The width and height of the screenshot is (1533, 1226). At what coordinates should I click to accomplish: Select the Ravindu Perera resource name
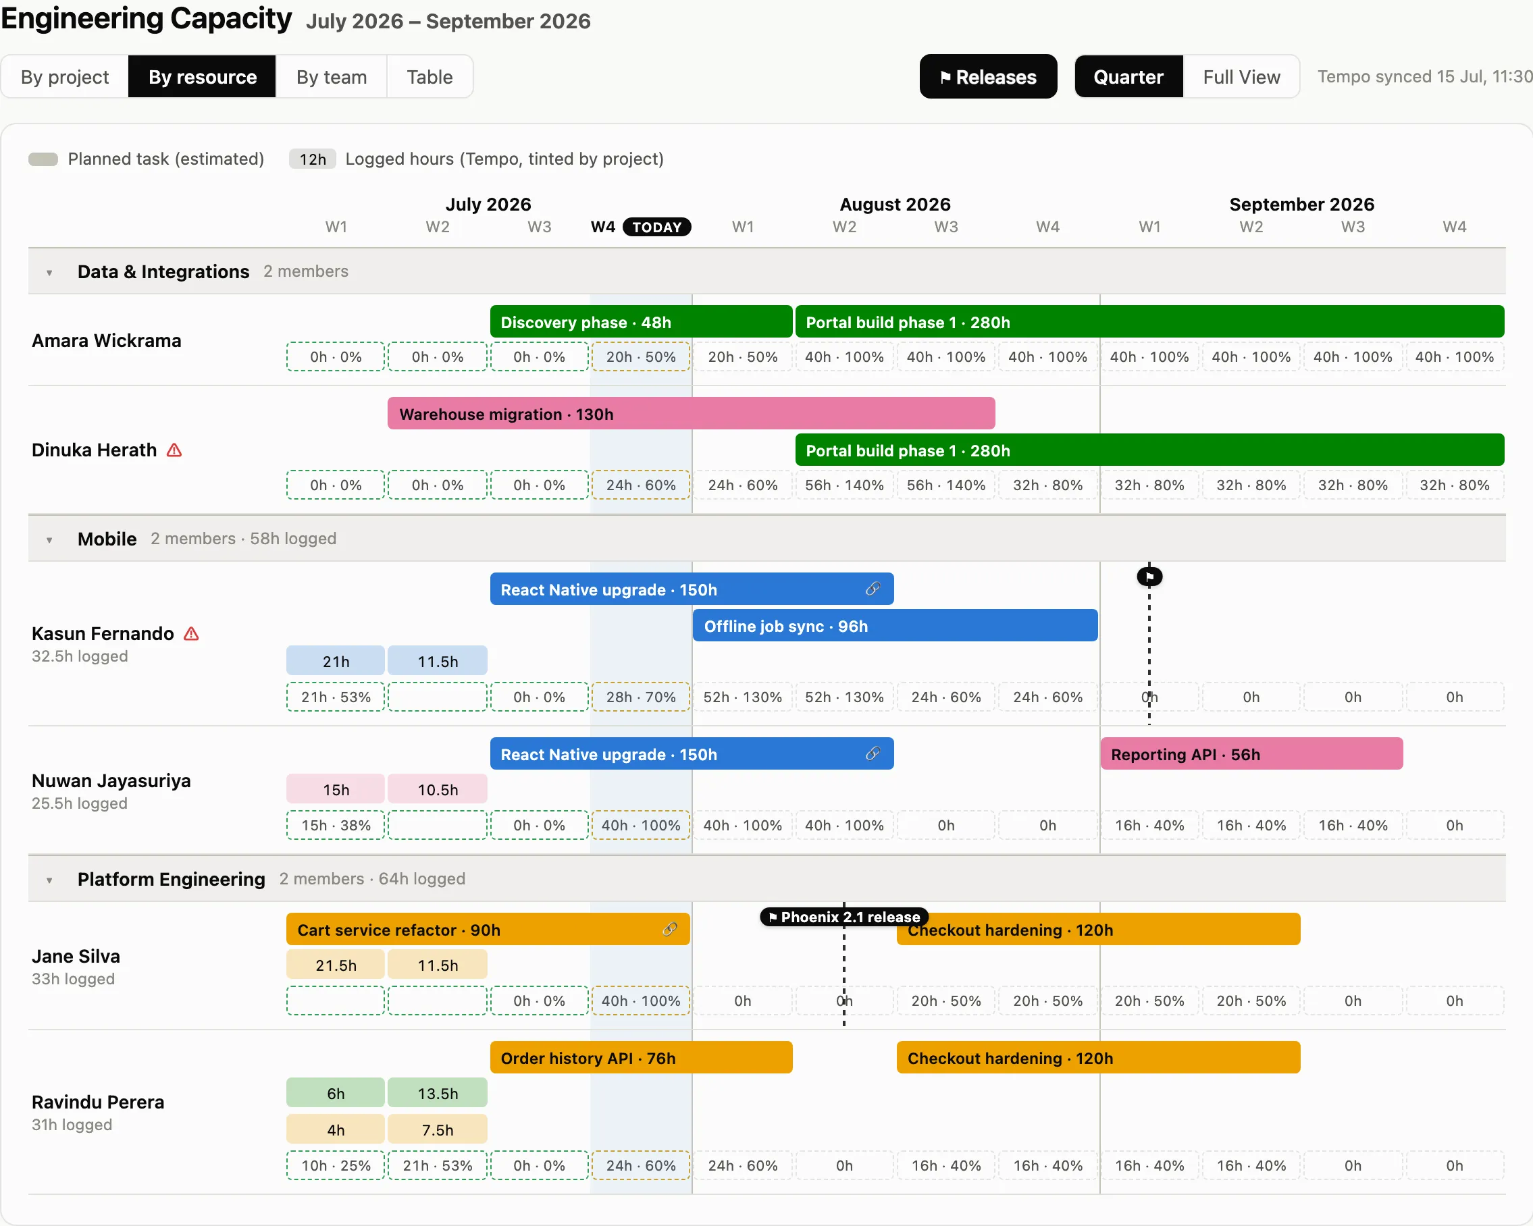(x=97, y=1102)
